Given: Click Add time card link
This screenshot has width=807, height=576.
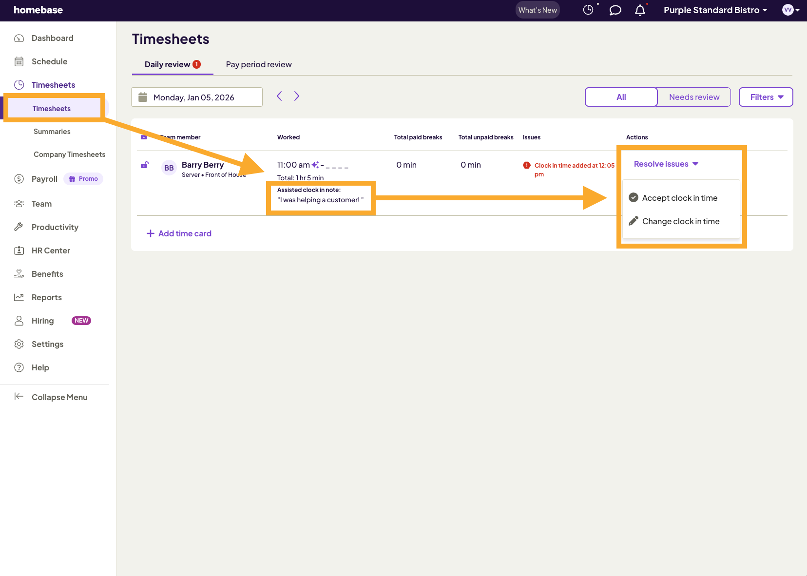Looking at the screenshot, I should click(179, 233).
